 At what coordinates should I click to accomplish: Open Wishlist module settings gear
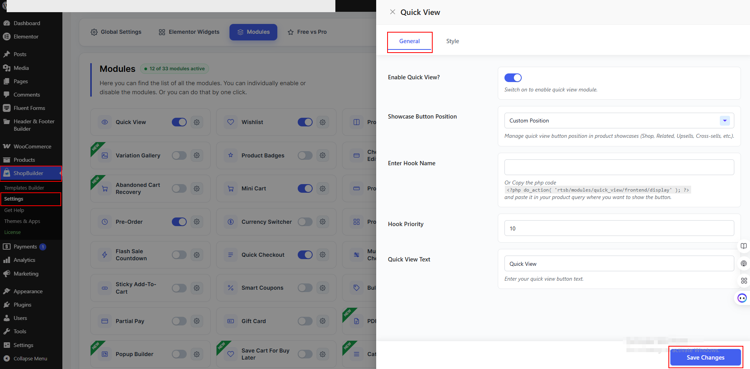[x=322, y=122]
